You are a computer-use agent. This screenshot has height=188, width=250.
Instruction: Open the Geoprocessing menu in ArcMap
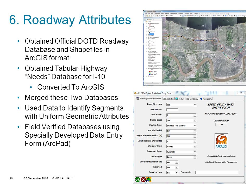pos(174,13)
